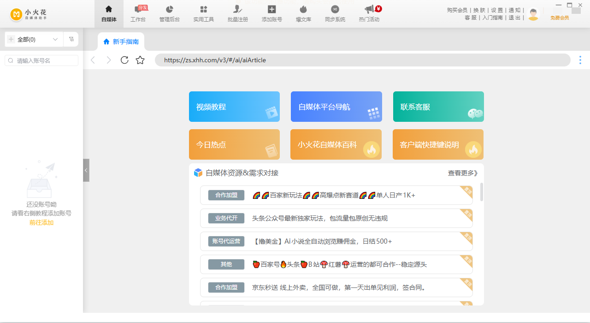Click the 免费会员 label

pos(560,18)
